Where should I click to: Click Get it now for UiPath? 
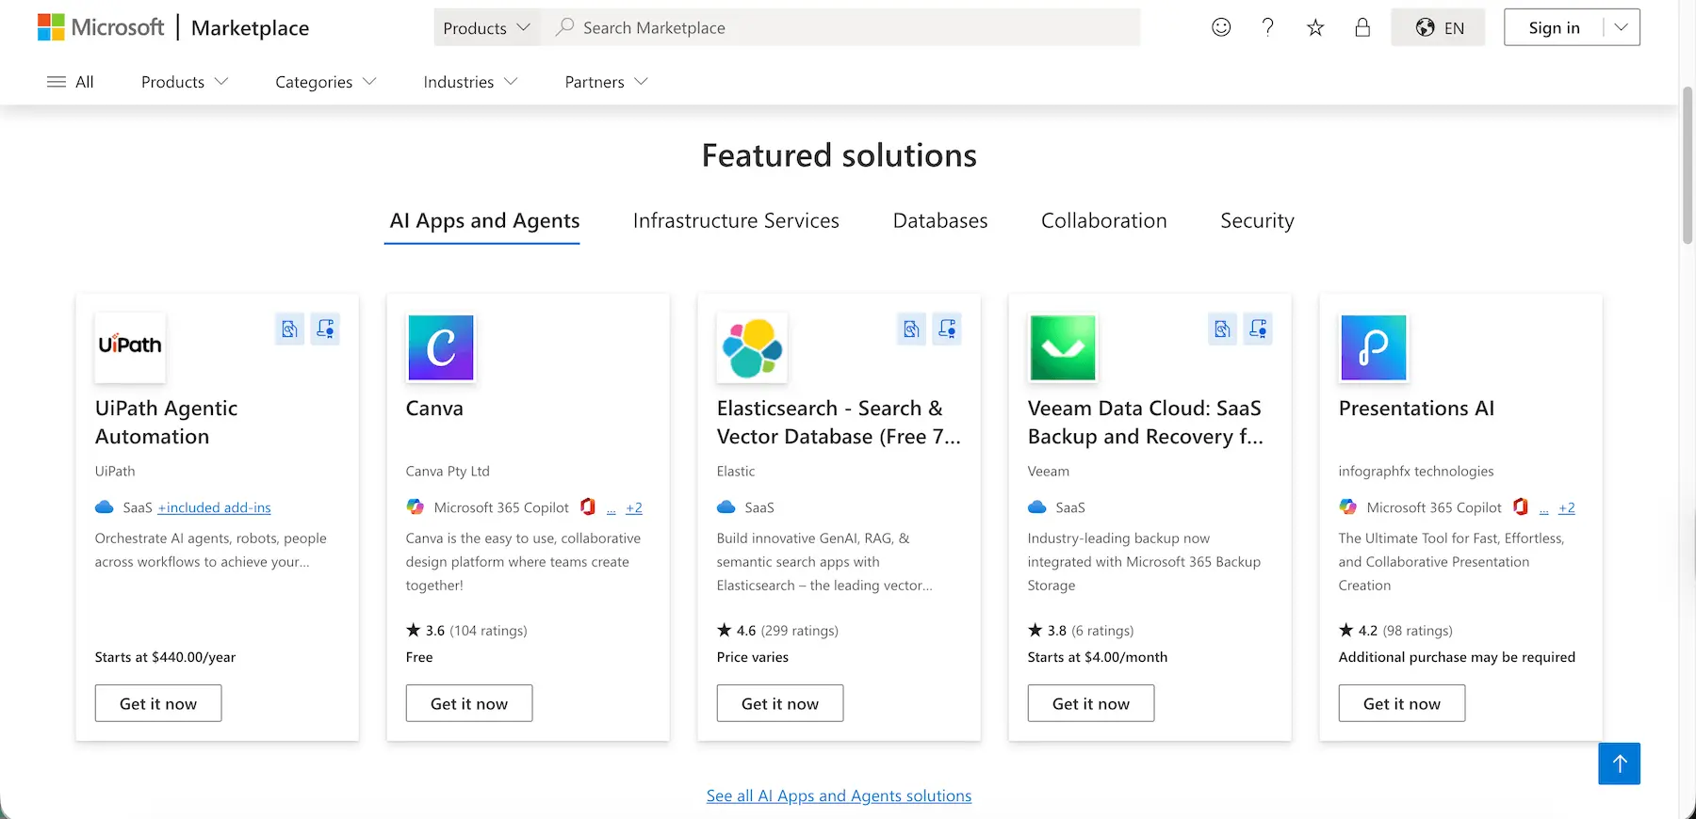click(x=158, y=703)
